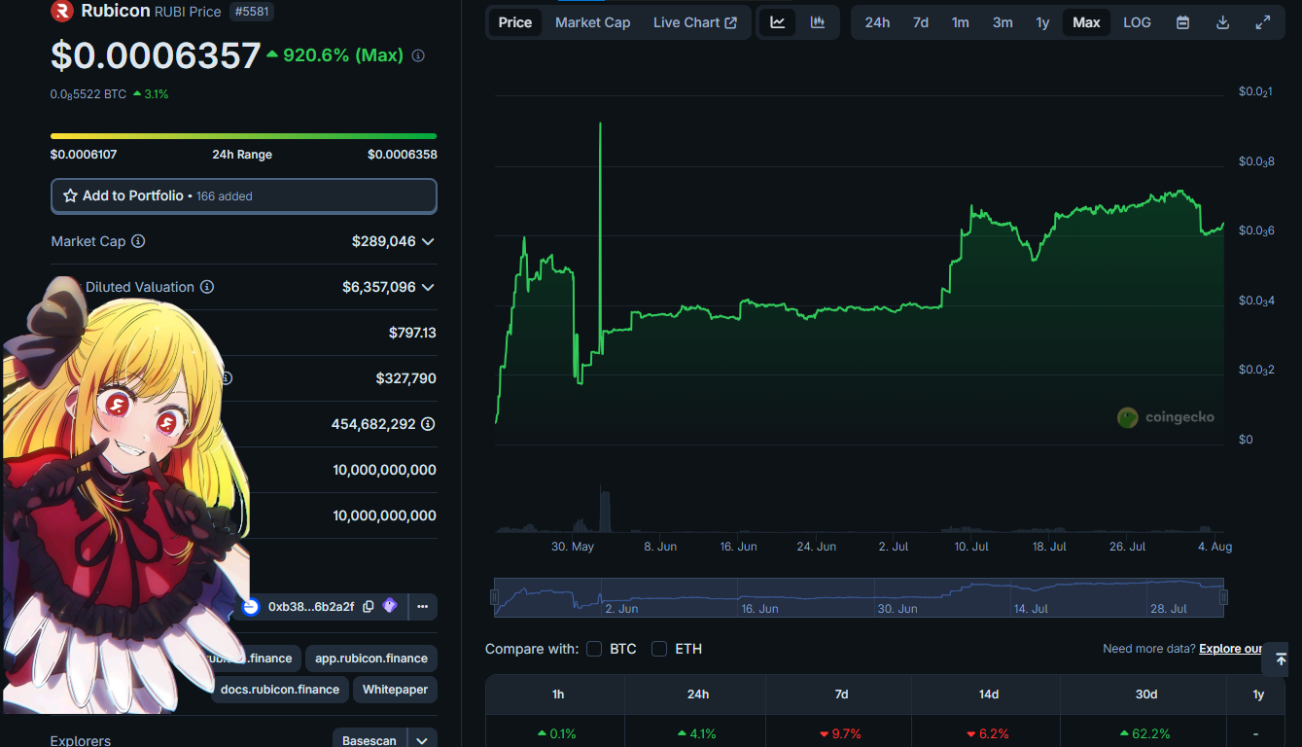The width and height of the screenshot is (1302, 747).
Task: Switch to candlestick chart view icon
Action: click(818, 22)
